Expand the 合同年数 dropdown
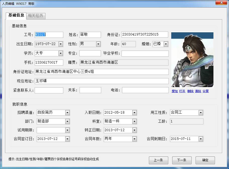 [x=134, y=139]
